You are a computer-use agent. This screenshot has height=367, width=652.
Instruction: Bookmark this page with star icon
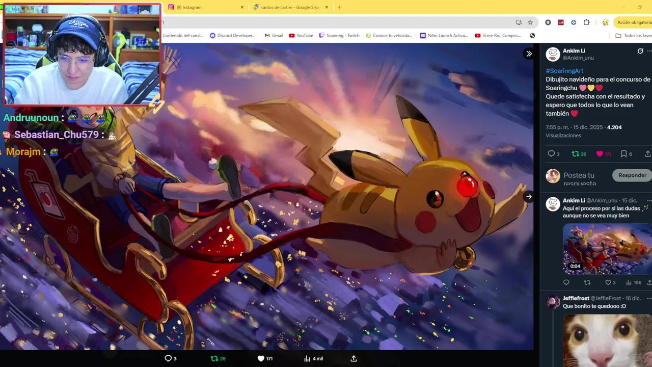click(530, 22)
